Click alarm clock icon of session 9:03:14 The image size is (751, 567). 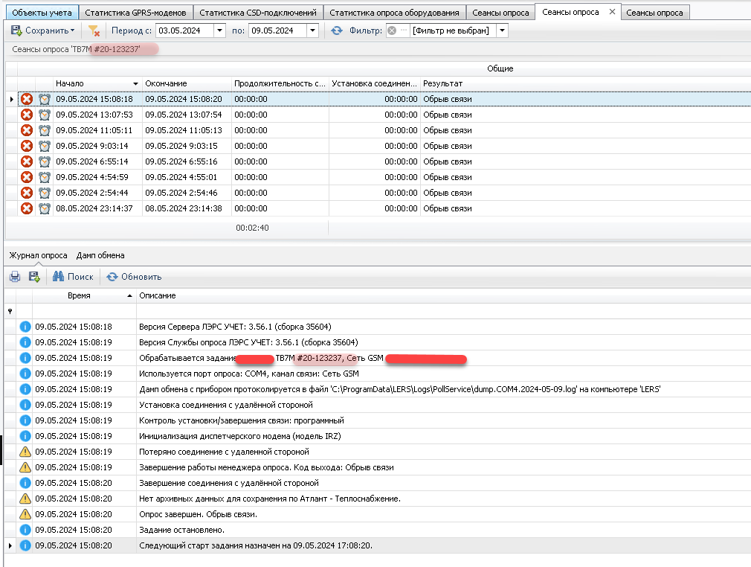click(x=45, y=146)
